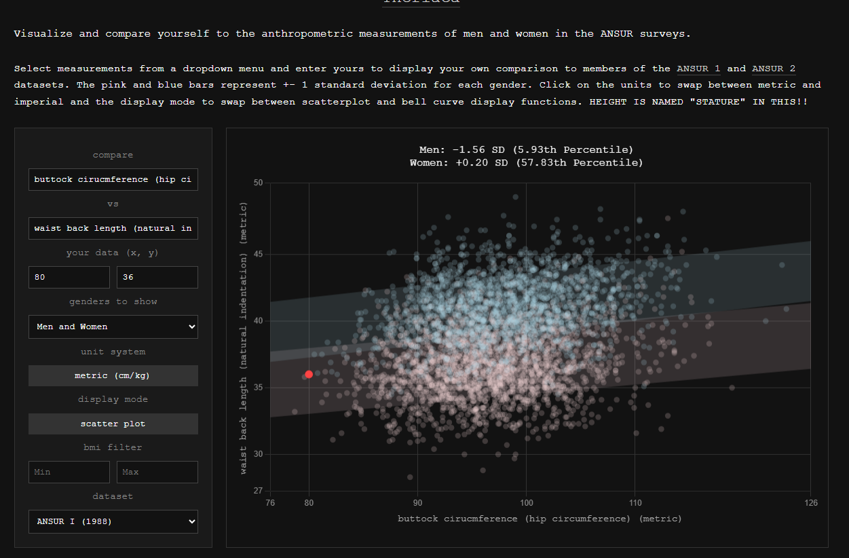Screen dimensions: 849x558
Task: Click the x-axis tick label 110
Action: pos(635,503)
